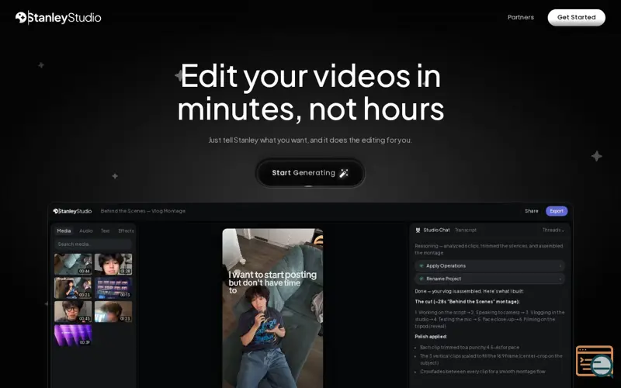Expand the Threads dropdown
Screen dimensions: 621x388
point(553,230)
